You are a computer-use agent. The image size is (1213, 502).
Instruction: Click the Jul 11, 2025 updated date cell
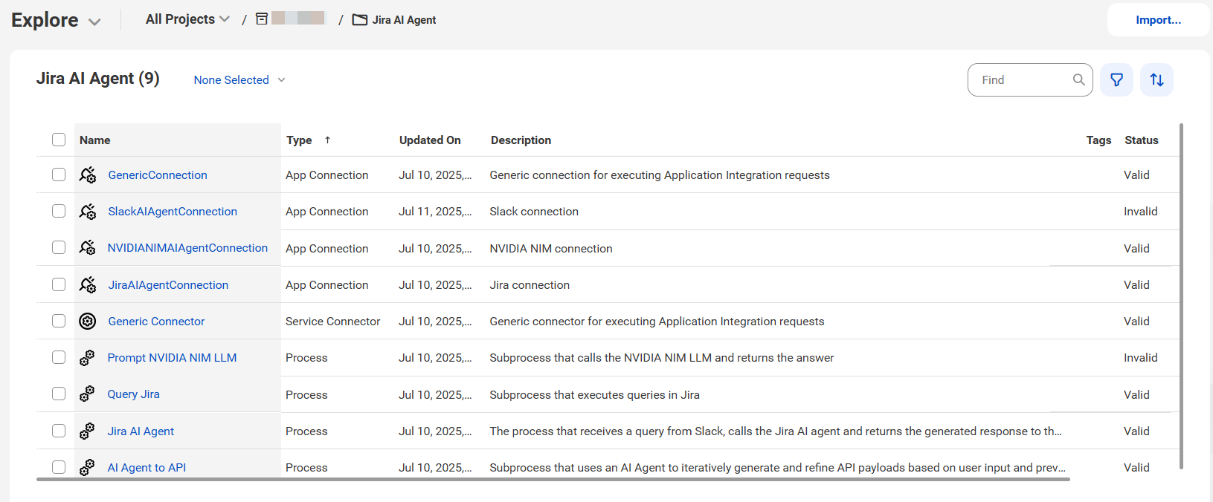[435, 211]
